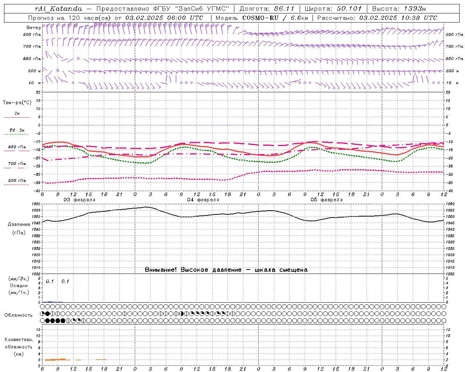Image resolution: width=465 pixels, height=372 pixels.
Task: Click the '850 гПа' temperature legend entry
Action: pyautogui.click(x=17, y=147)
